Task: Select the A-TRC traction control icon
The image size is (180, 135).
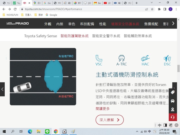Action: click(121, 60)
